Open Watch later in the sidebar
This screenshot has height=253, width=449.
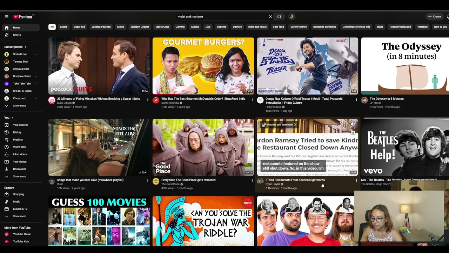(x=21, y=147)
